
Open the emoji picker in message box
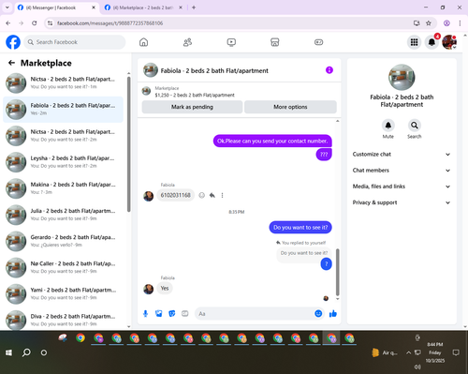point(318,313)
